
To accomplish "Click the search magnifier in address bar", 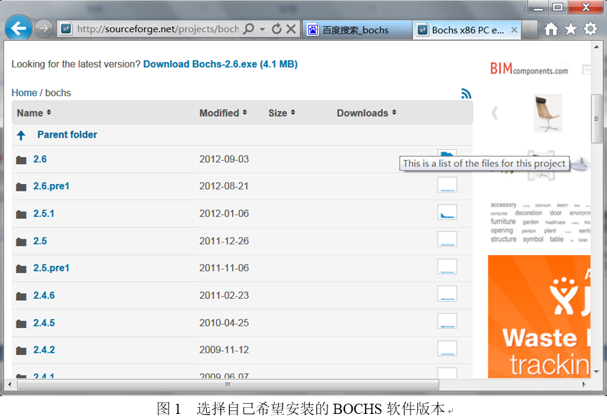I will (248, 29).
